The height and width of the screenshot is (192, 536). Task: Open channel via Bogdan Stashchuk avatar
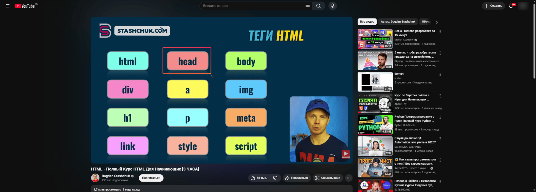[95, 178]
